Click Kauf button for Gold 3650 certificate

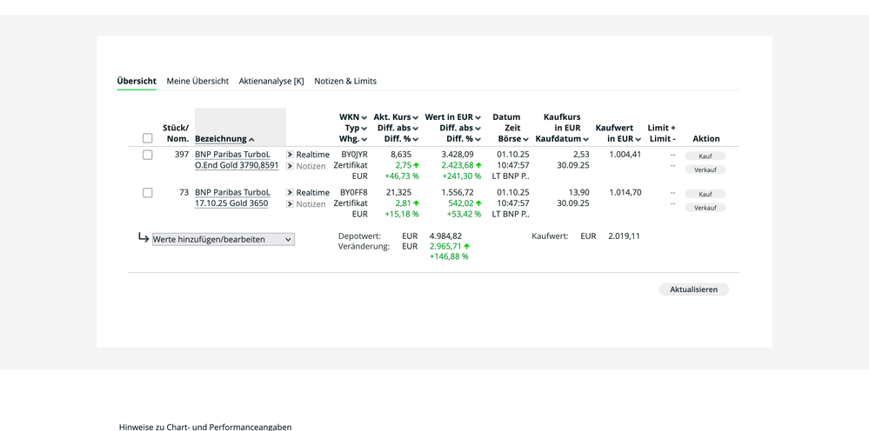point(705,194)
